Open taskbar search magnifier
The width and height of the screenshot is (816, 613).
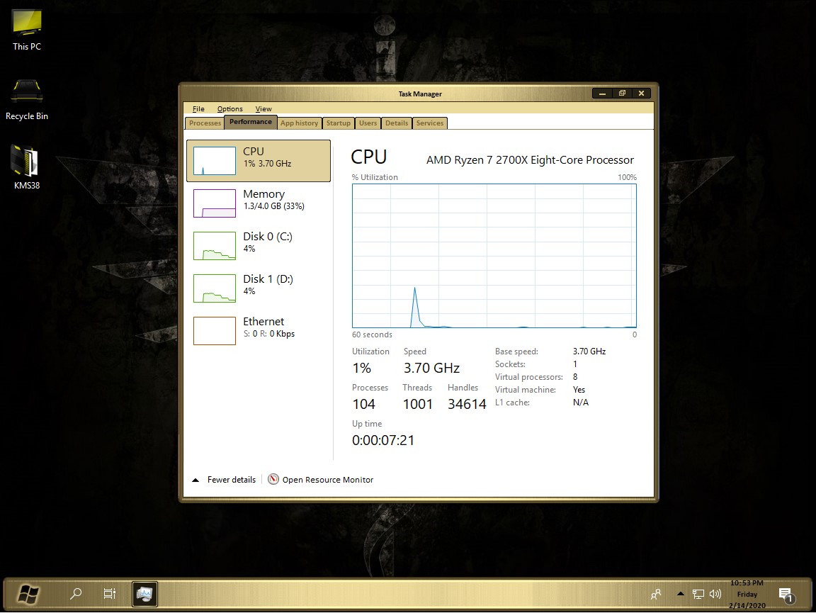[76, 594]
